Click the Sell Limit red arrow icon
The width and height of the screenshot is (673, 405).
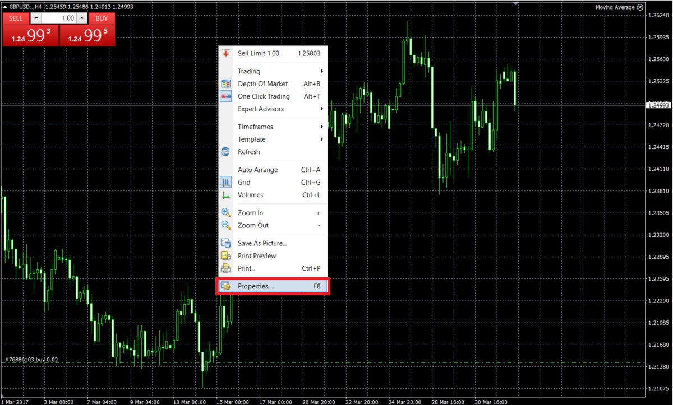pyautogui.click(x=226, y=53)
